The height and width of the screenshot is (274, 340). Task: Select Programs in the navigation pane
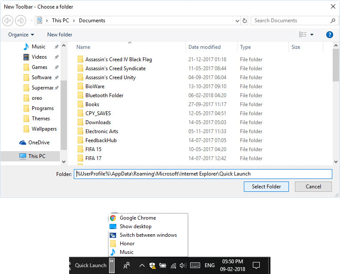(42, 108)
